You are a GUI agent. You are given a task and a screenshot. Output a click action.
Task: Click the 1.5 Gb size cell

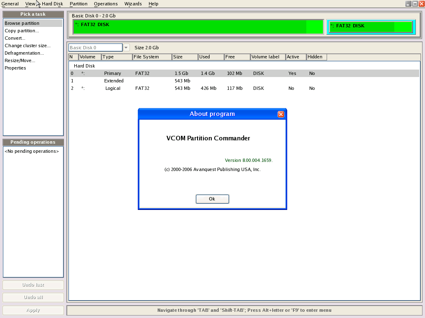181,74
